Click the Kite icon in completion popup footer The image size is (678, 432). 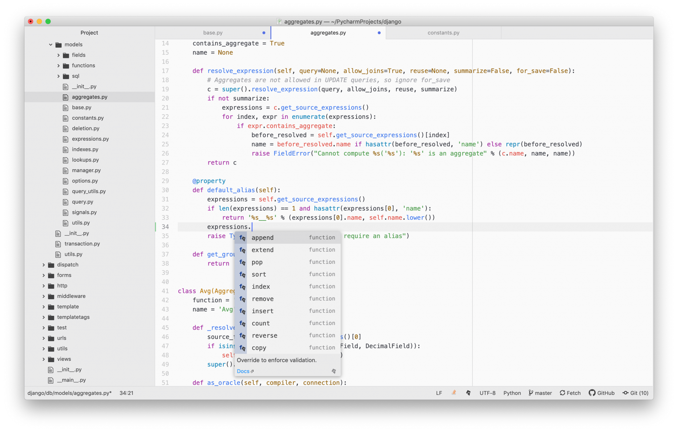[333, 371]
